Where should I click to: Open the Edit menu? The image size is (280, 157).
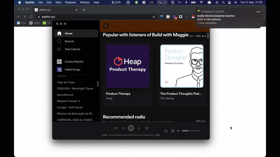pyautogui.click(x=49, y=2)
